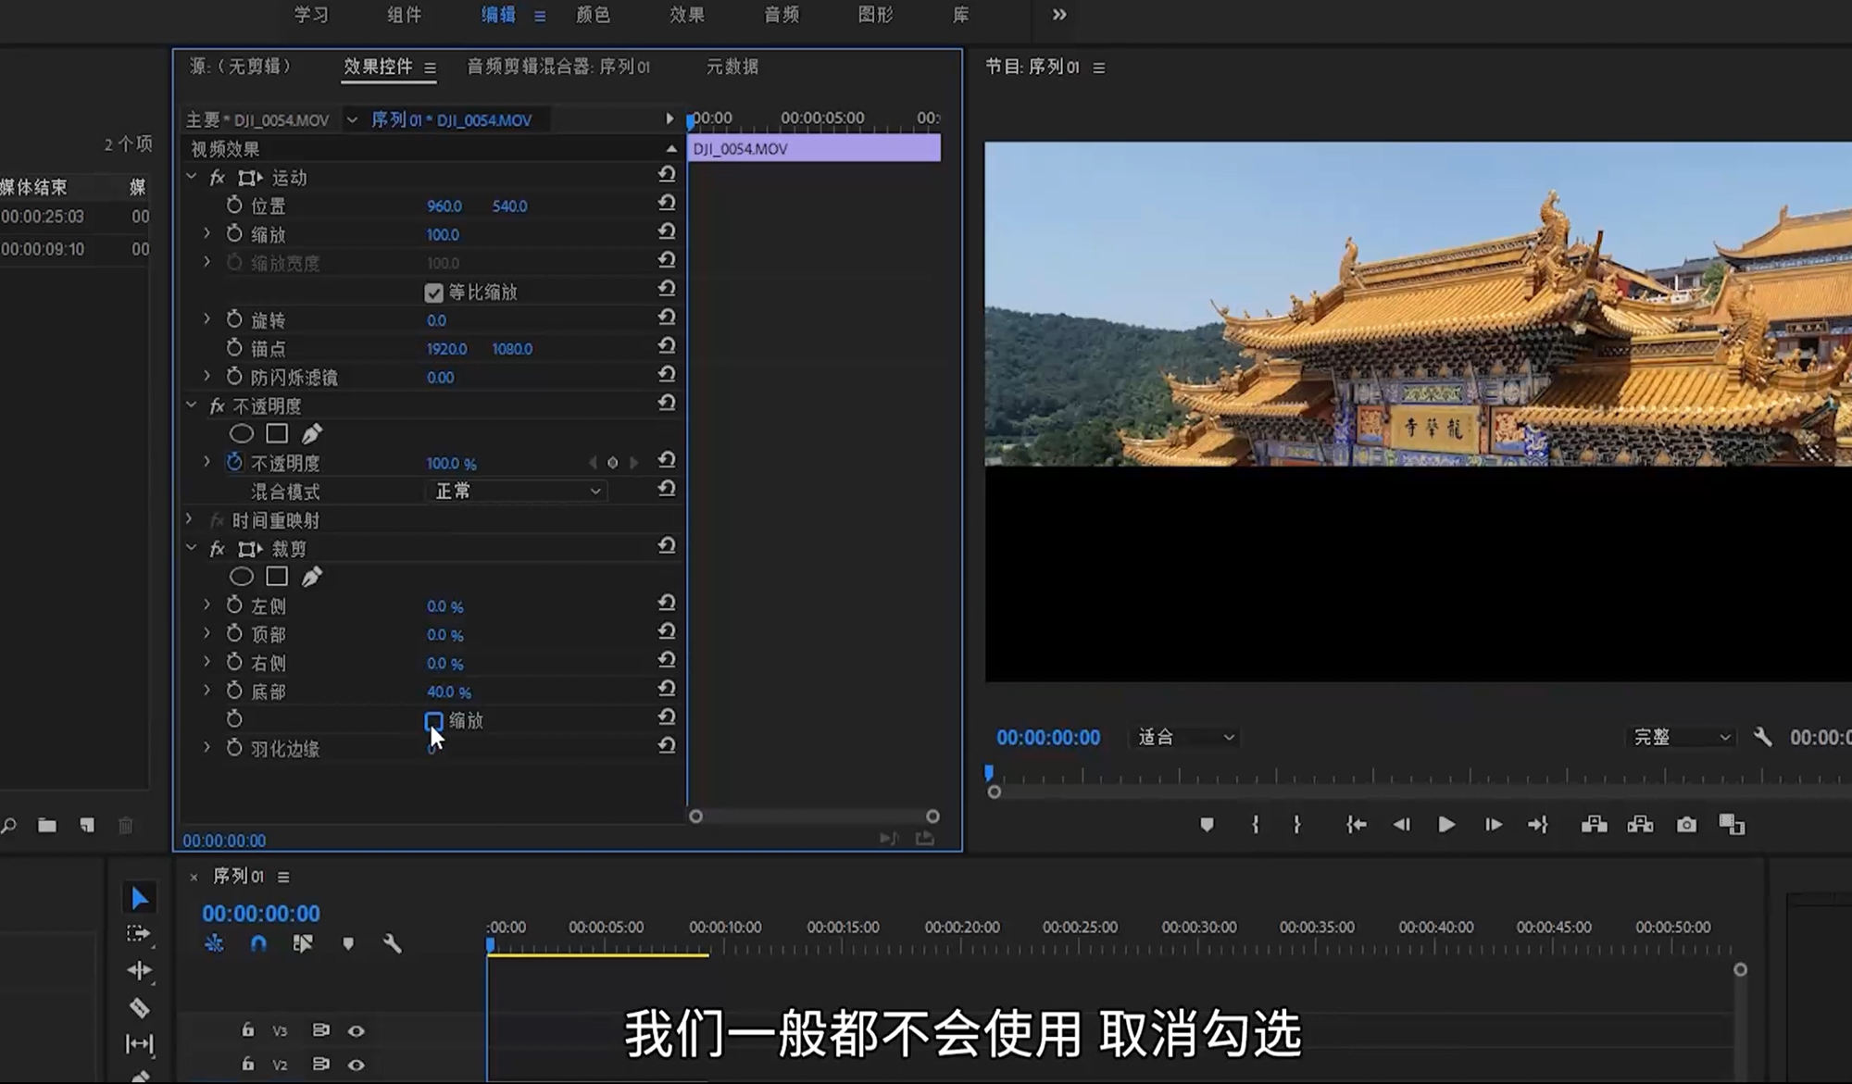Toggle the 缩放 checkbox under Crop

pos(433,720)
